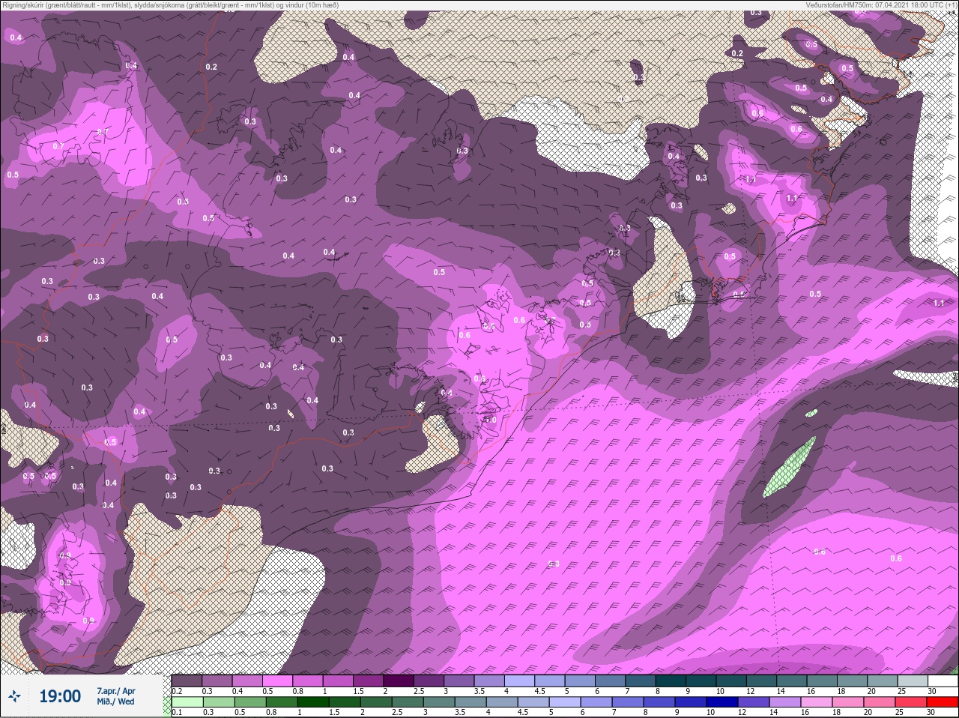959x718 pixels.
Task: Click the '0.1' label on the lower scale
Action: point(177,713)
